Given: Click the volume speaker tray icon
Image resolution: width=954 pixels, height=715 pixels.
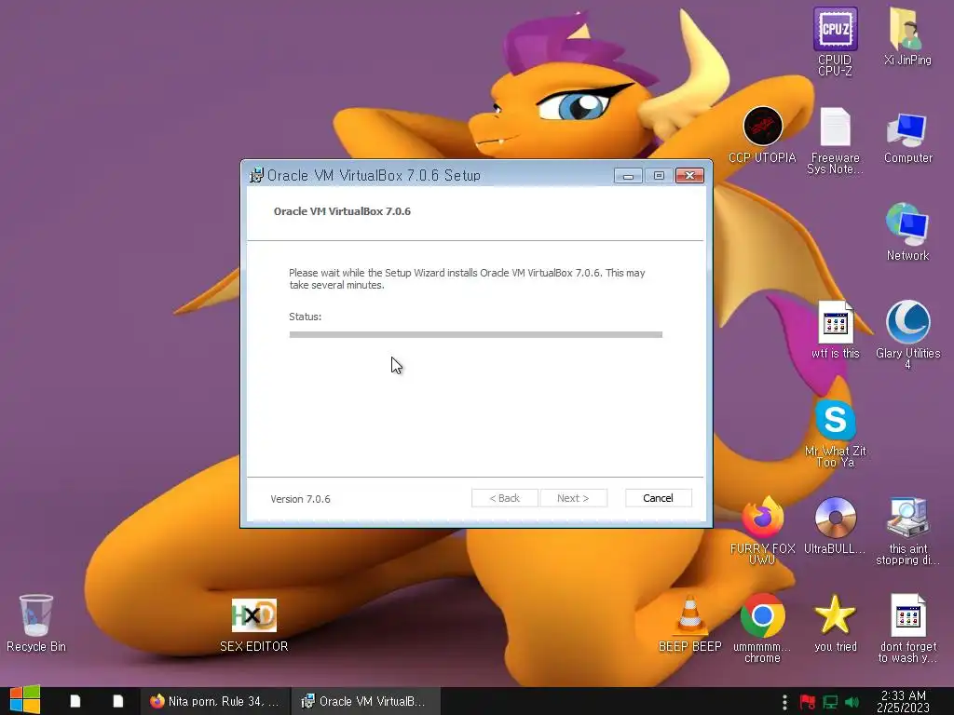Looking at the screenshot, I should tap(852, 702).
